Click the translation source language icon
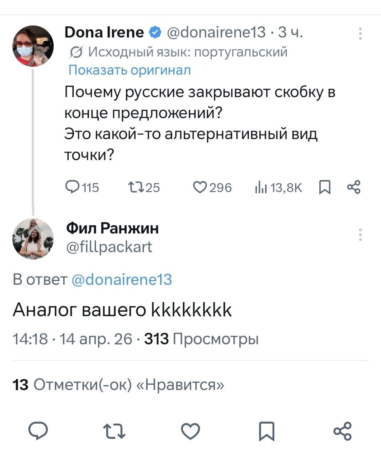The height and width of the screenshot is (456, 381). (76, 53)
